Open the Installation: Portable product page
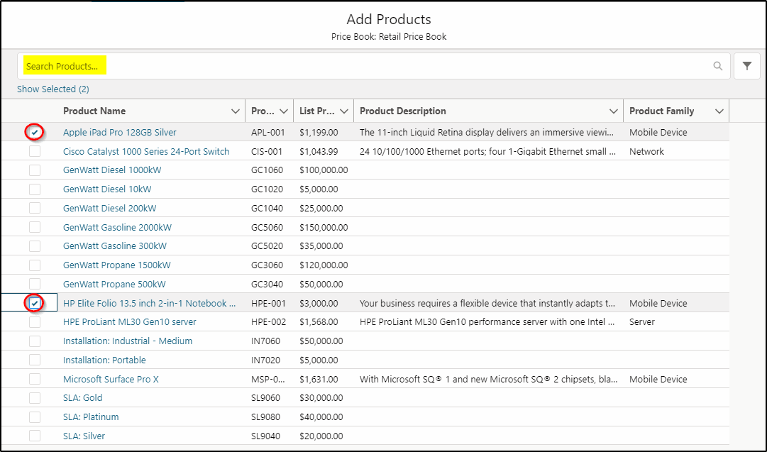The image size is (767, 452). tap(104, 360)
